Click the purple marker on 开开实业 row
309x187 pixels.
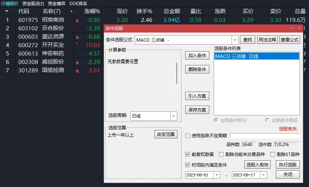pos(77,43)
